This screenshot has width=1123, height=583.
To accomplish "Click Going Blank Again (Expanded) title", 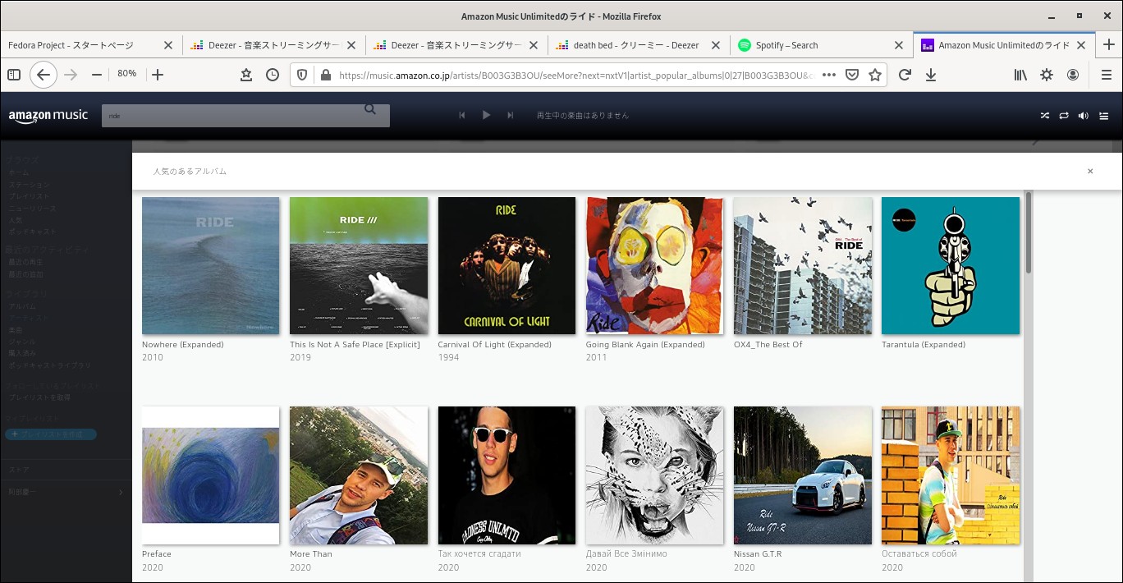I will (x=645, y=345).
